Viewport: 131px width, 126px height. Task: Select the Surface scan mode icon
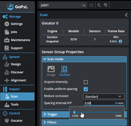[65, 71]
